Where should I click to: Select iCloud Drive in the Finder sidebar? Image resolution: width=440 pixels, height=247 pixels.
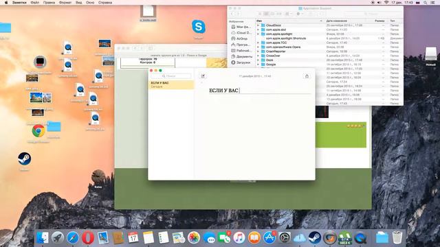pyautogui.click(x=241, y=33)
